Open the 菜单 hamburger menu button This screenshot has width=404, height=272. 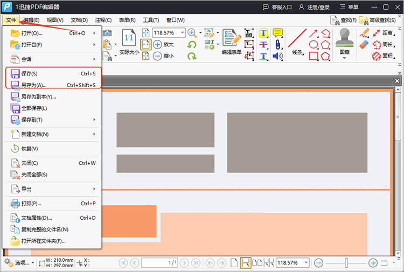(349, 7)
